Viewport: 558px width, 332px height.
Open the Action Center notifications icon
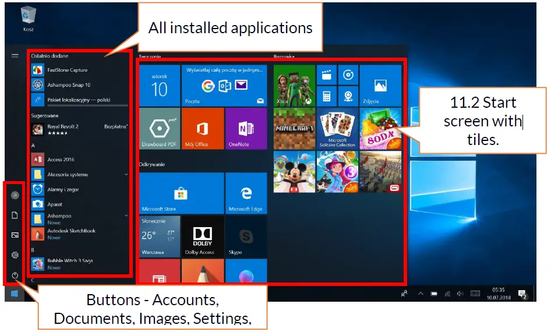point(522,294)
